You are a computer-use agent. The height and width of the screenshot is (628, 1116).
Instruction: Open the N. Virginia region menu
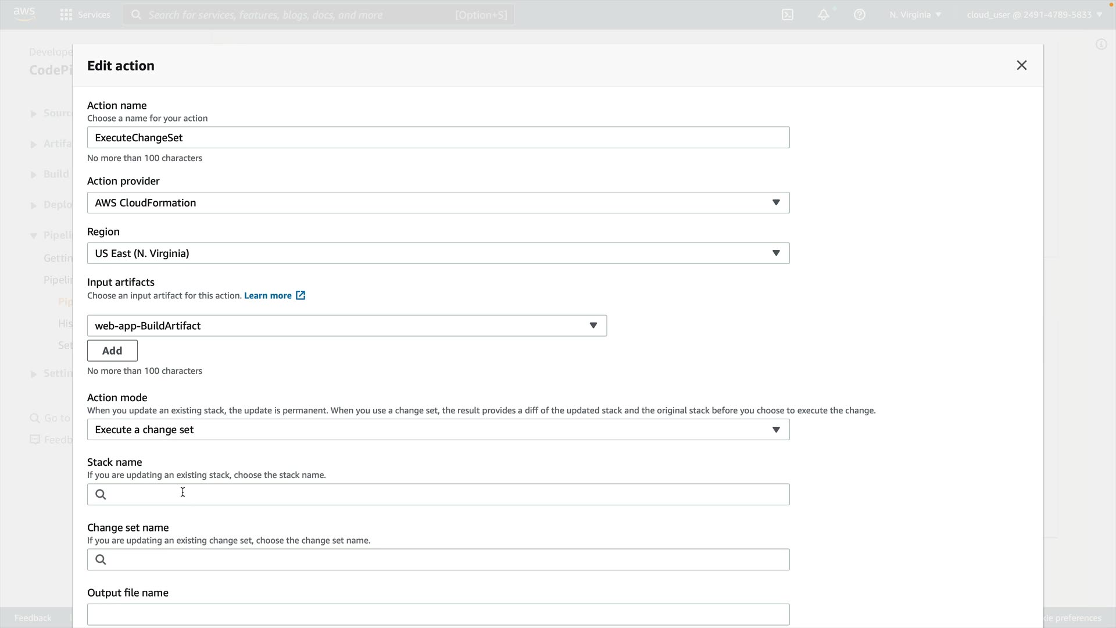coord(914,15)
